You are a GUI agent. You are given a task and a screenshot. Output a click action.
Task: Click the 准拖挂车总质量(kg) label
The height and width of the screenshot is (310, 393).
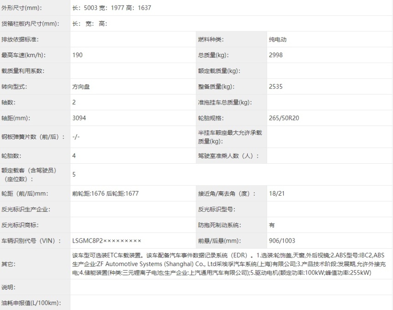tap(225, 102)
